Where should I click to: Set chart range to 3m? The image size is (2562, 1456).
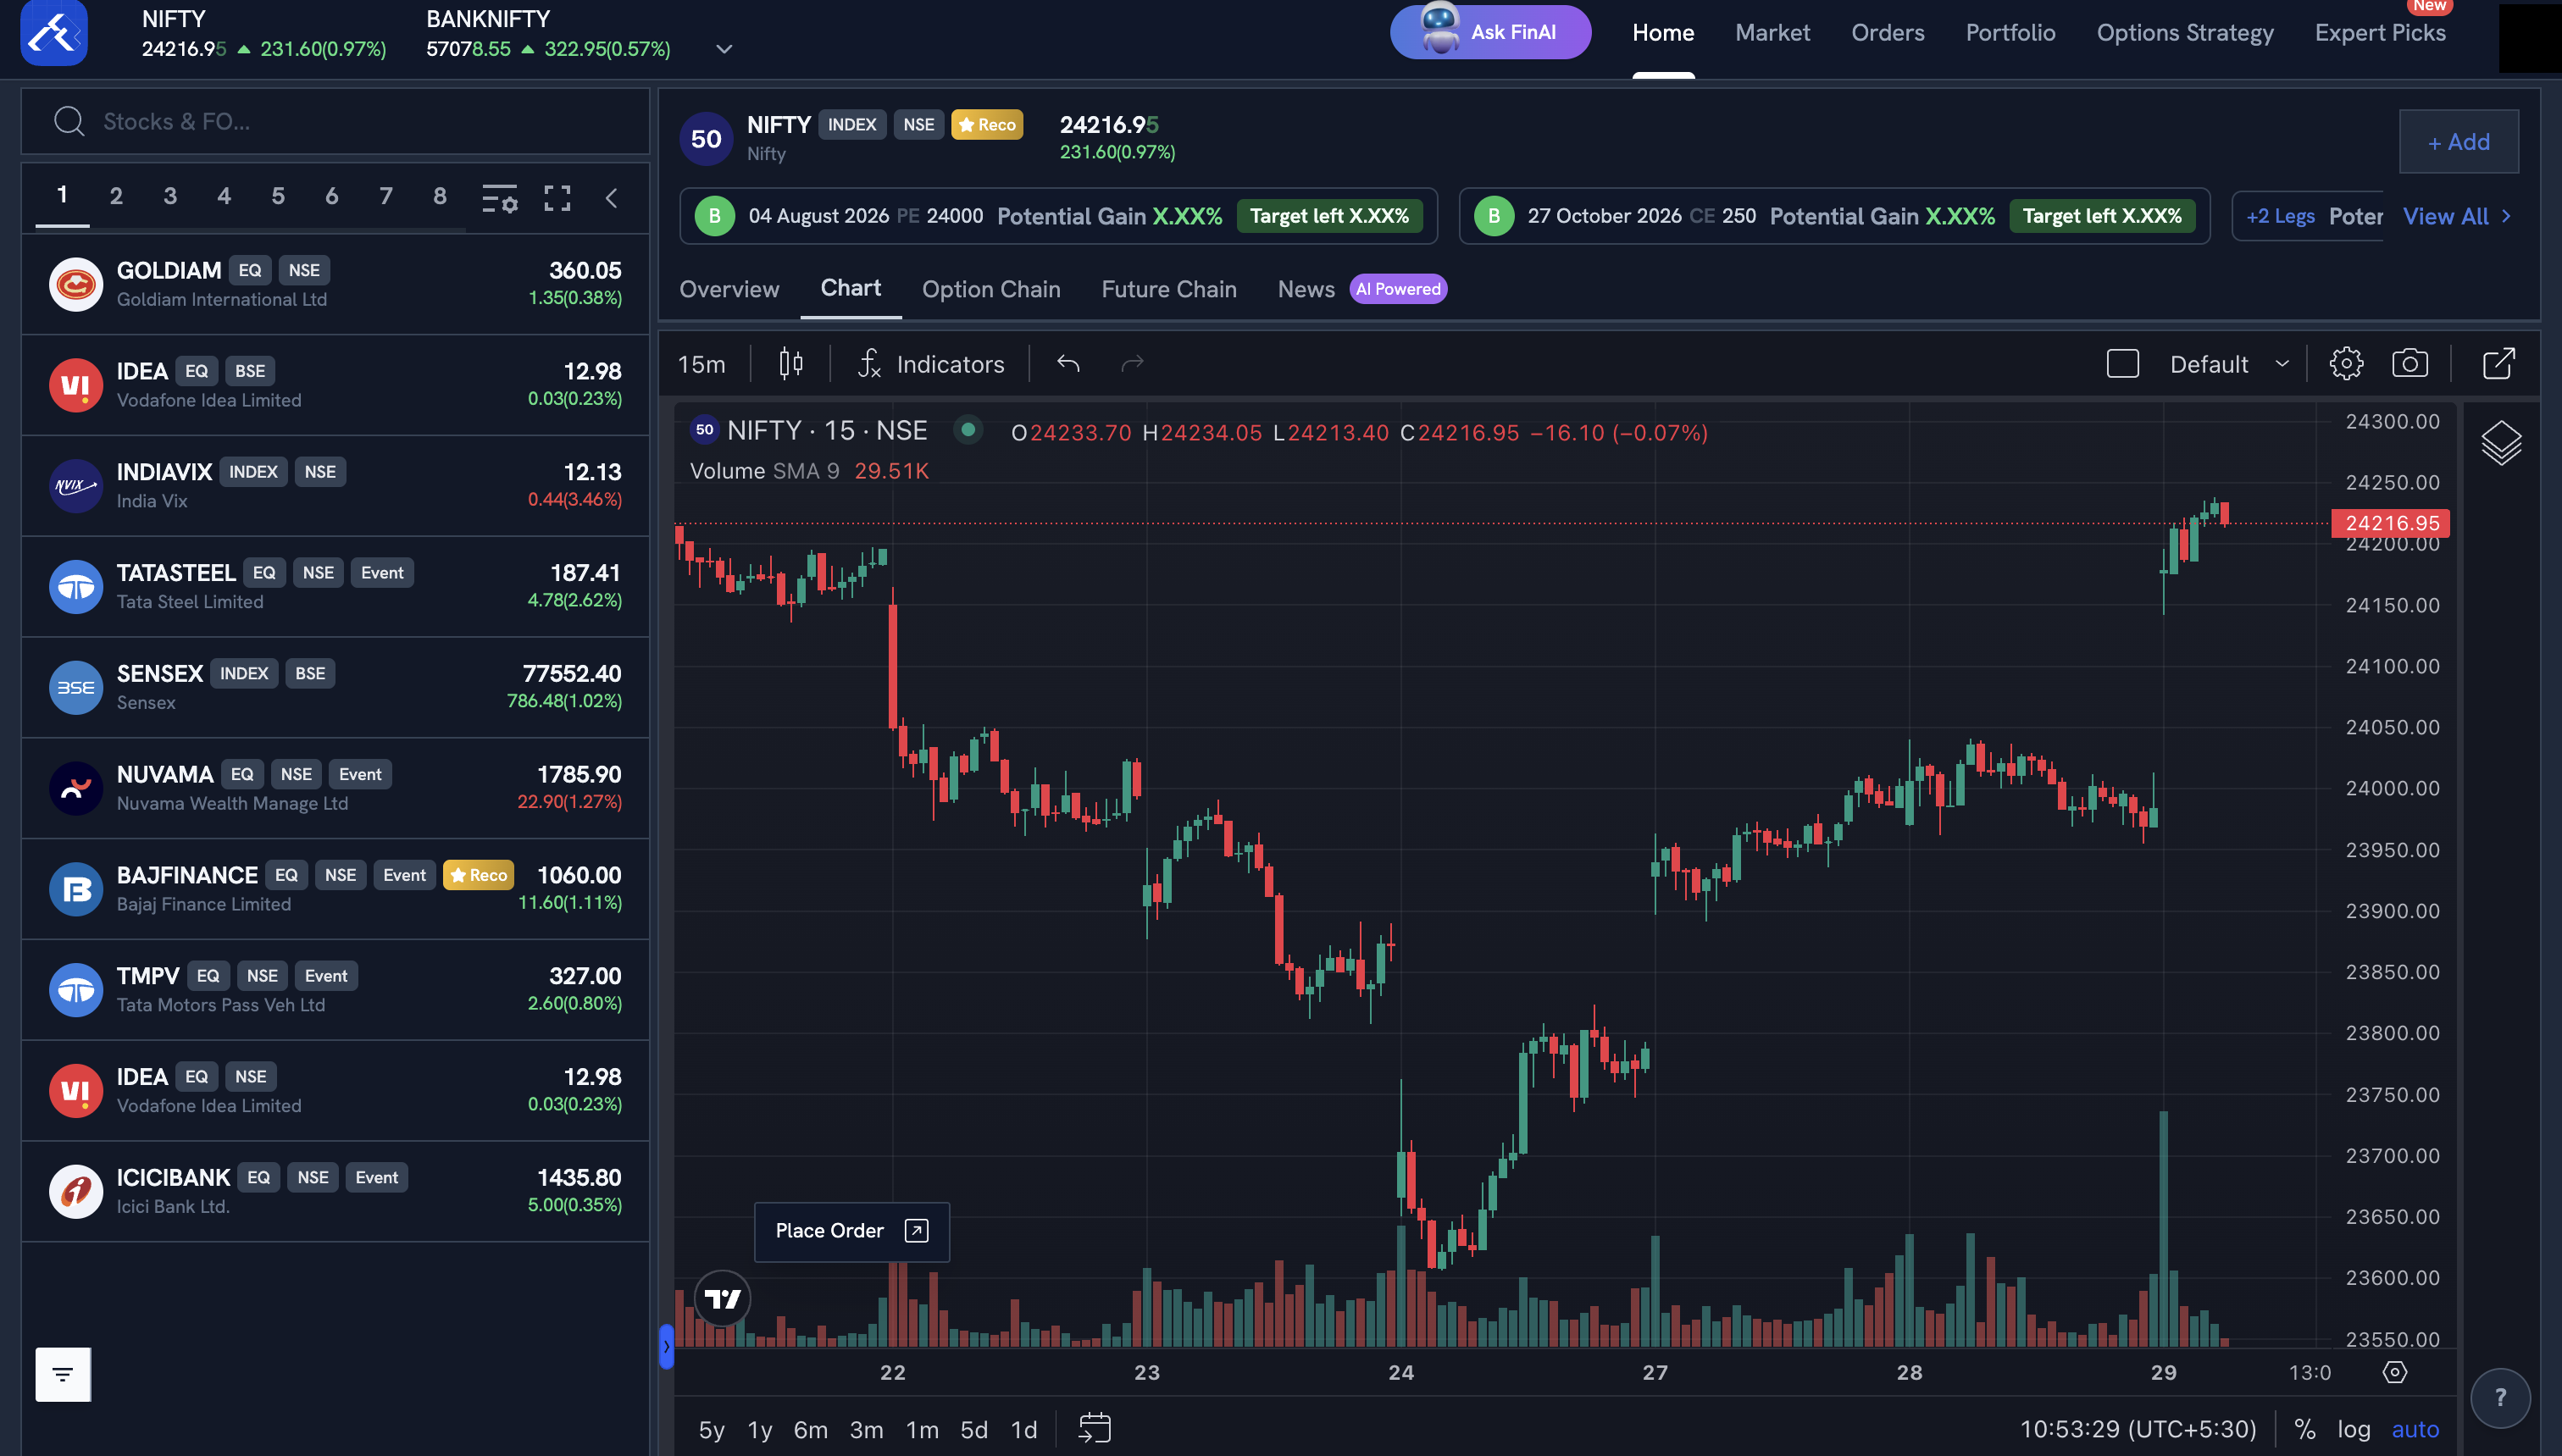pyautogui.click(x=866, y=1430)
